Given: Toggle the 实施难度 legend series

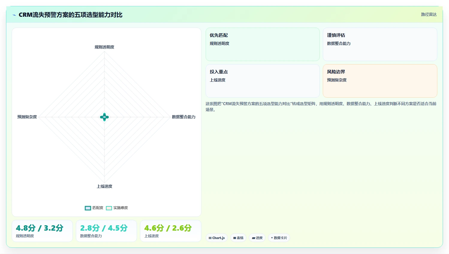Looking at the screenshot, I should pos(117,208).
